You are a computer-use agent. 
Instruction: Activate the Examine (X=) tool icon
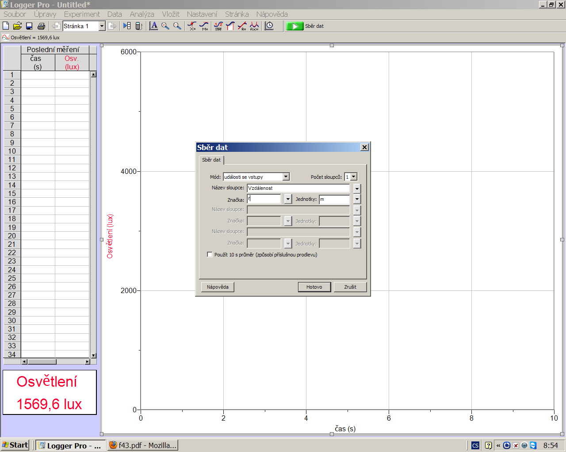click(x=192, y=26)
